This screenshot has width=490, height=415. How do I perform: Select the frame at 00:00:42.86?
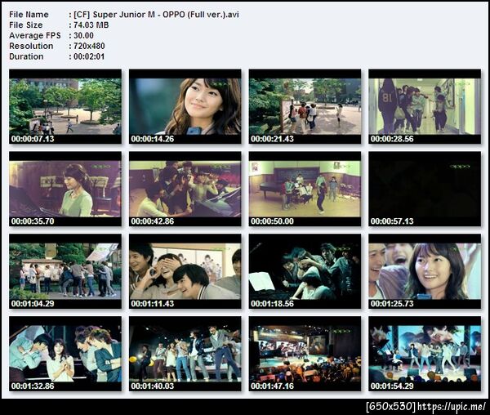click(185, 189)
